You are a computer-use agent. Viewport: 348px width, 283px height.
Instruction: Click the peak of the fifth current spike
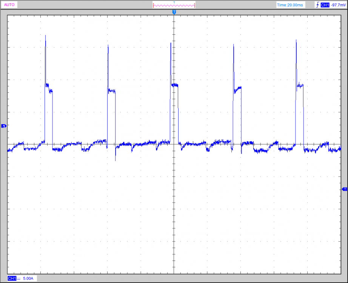(296, 40)
